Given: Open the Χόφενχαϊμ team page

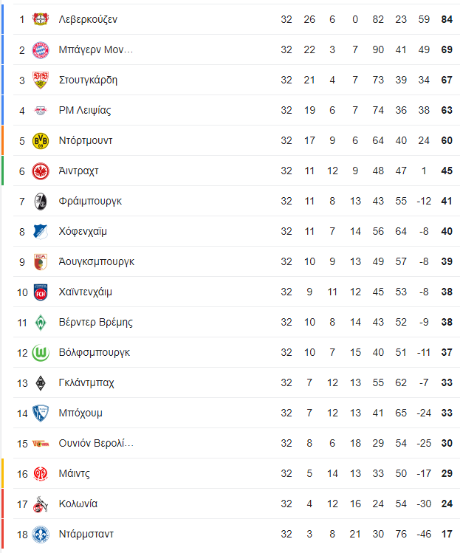Looking at the screenshot, I should (83, 231).
